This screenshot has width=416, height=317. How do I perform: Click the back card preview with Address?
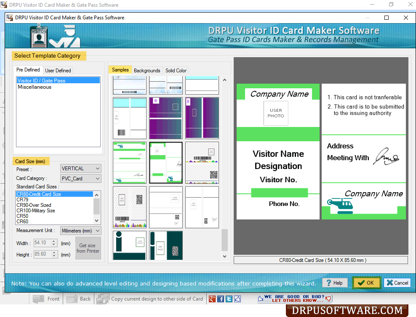364,151
